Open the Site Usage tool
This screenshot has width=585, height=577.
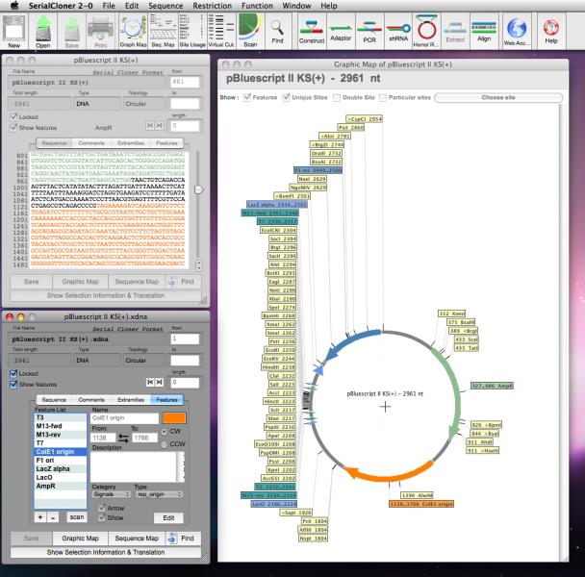192,31
